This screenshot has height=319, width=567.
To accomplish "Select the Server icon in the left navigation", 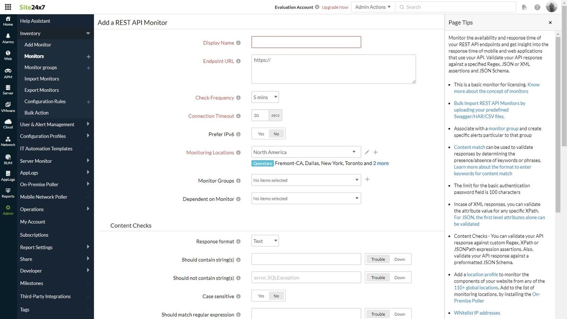I will pyautogui.click(x=8, y=89).
